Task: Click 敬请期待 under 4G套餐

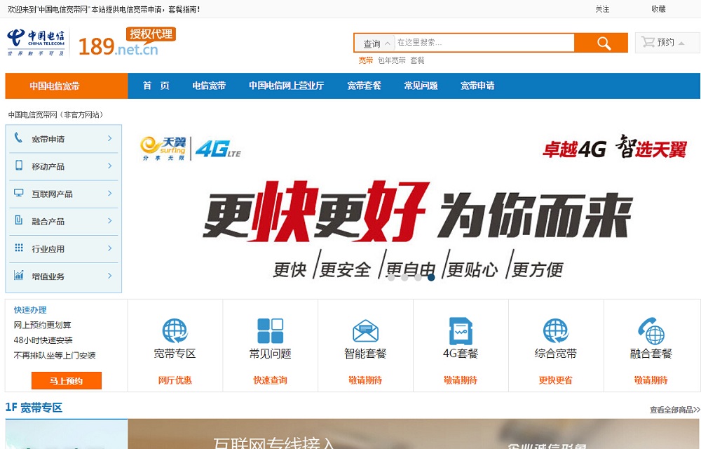Action: 461,380
